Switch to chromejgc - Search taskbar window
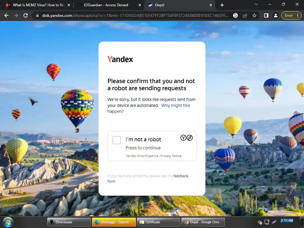The width and height of the screenshot is (304, 228). [x=114, y=222]
